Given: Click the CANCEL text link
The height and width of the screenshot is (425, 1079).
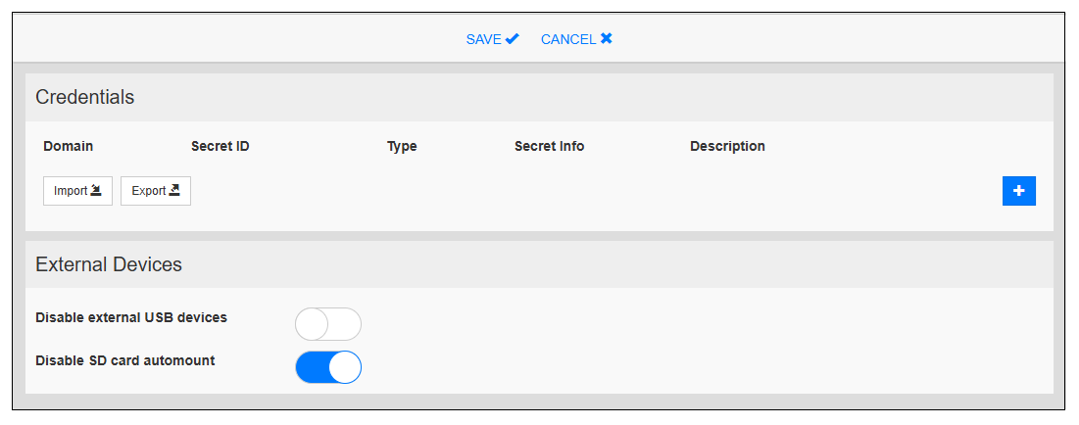Looking at the screenshot, I should click(x=568, y=39).
